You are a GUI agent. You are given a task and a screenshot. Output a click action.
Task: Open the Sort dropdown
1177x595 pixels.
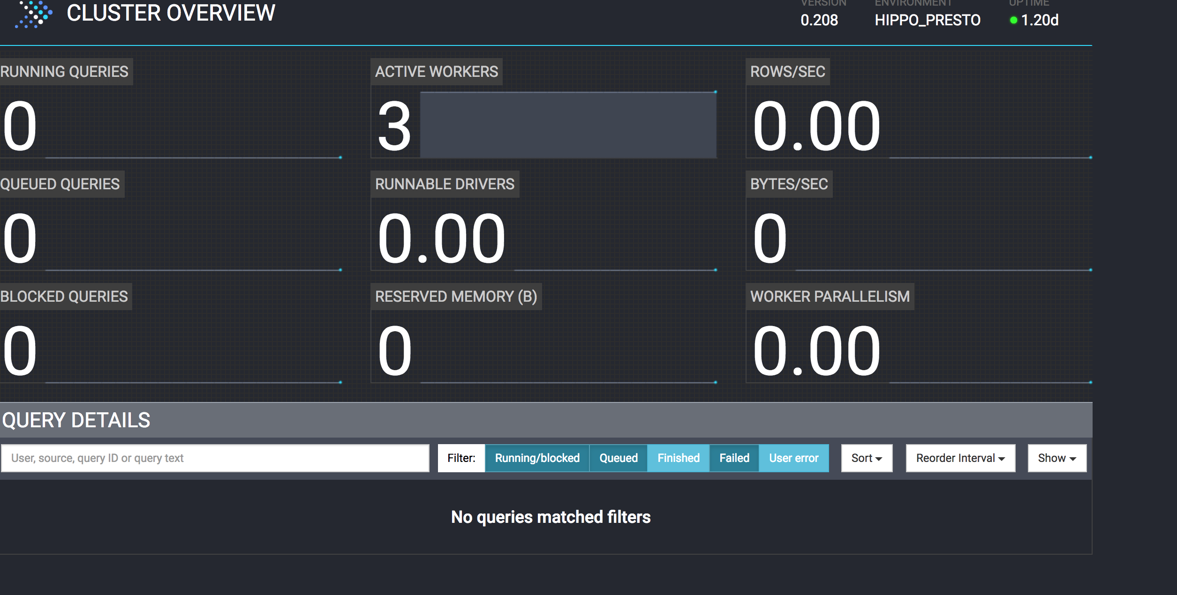[x=866, y=458]
